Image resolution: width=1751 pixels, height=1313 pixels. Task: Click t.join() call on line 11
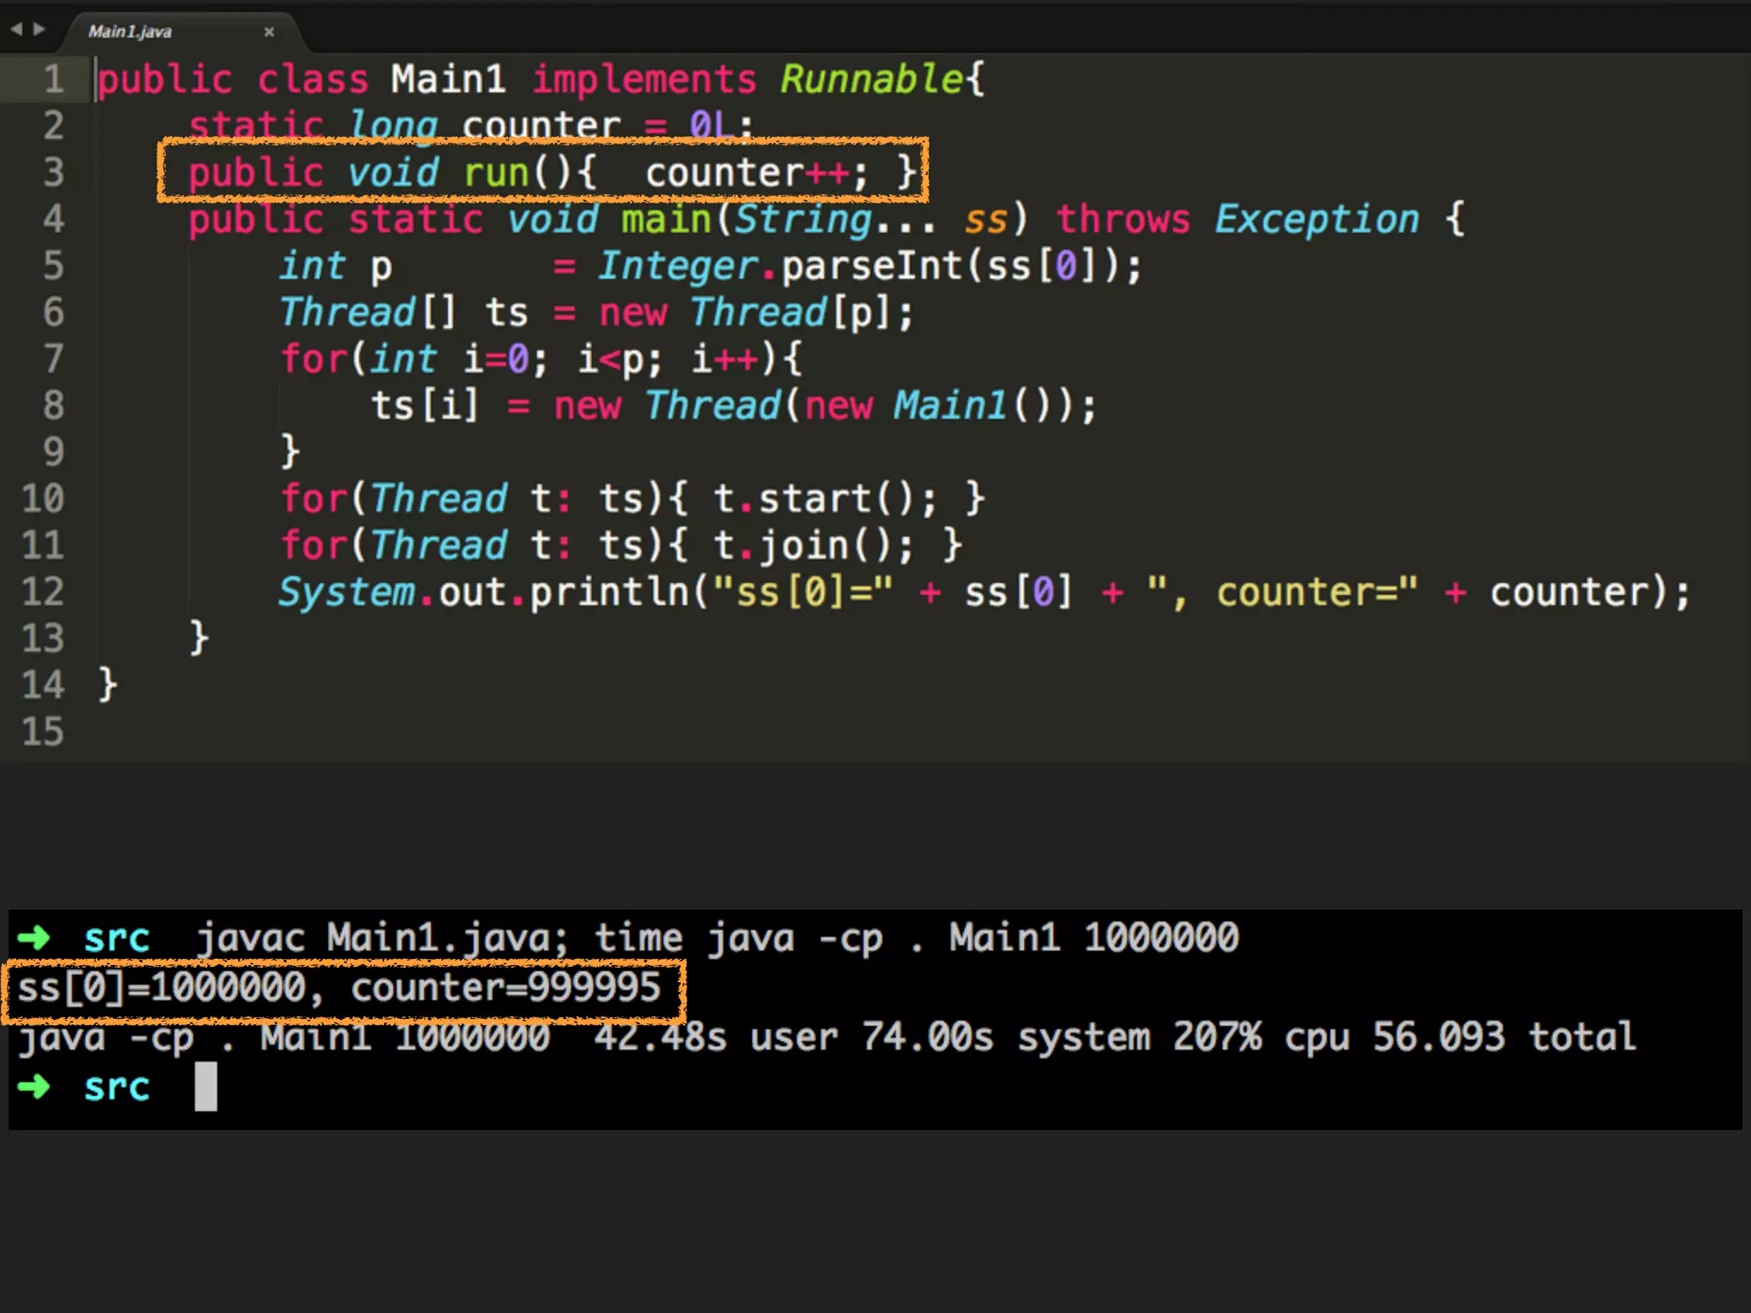pyautogui.click(x=804, y=545)
